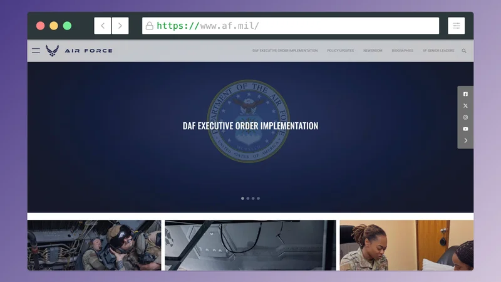The height and width of the screenshot is (282, 501).
Task: Click the AF Senior Leaders link
Action: coord(438,51)
